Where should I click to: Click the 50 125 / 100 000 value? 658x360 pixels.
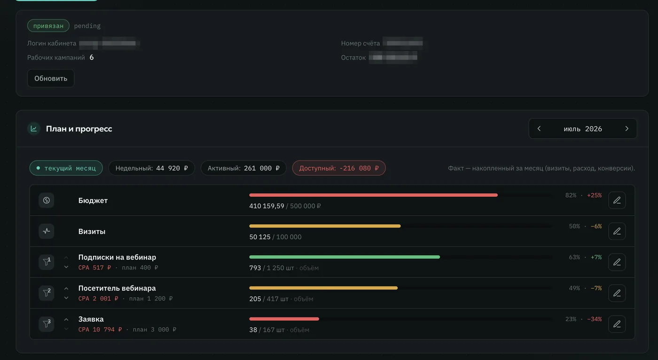(x=275, y=237)
